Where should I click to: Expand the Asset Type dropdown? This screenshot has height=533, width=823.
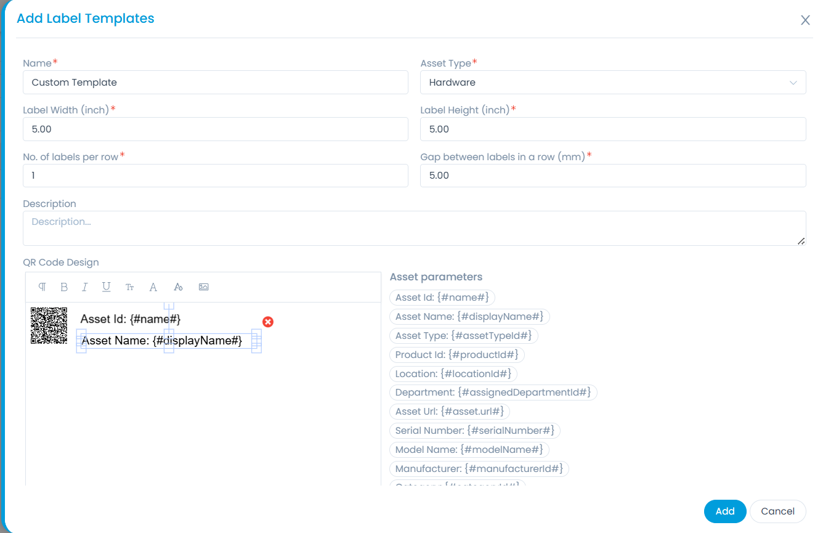coord(612,83)
